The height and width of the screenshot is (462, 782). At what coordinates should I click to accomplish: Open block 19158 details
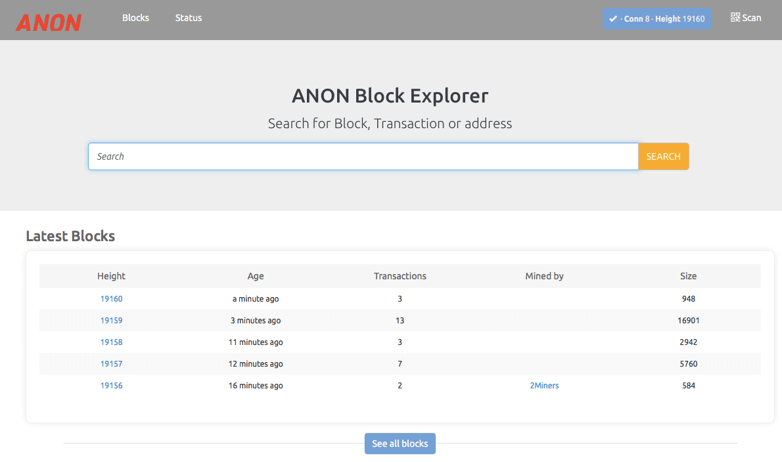(x=111, y=342)
